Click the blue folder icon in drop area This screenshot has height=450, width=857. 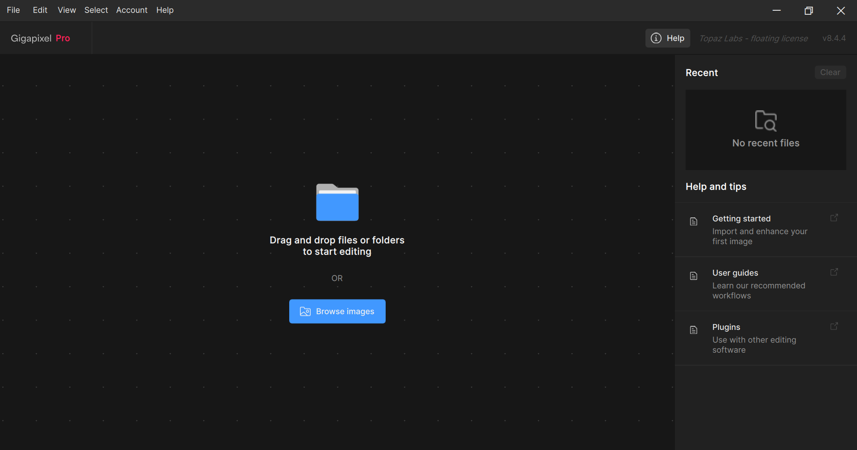pos(337,202)
